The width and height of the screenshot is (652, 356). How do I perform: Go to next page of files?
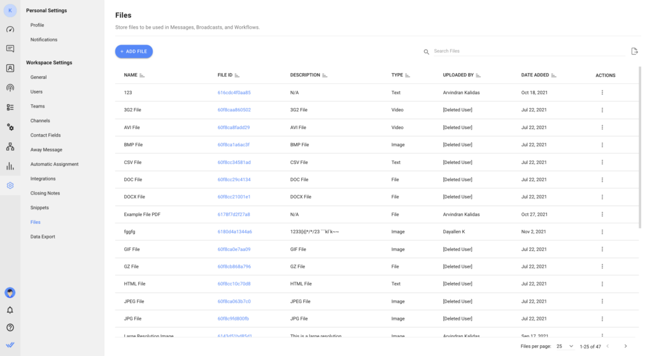pyautogui.click(x=625, y=346)
